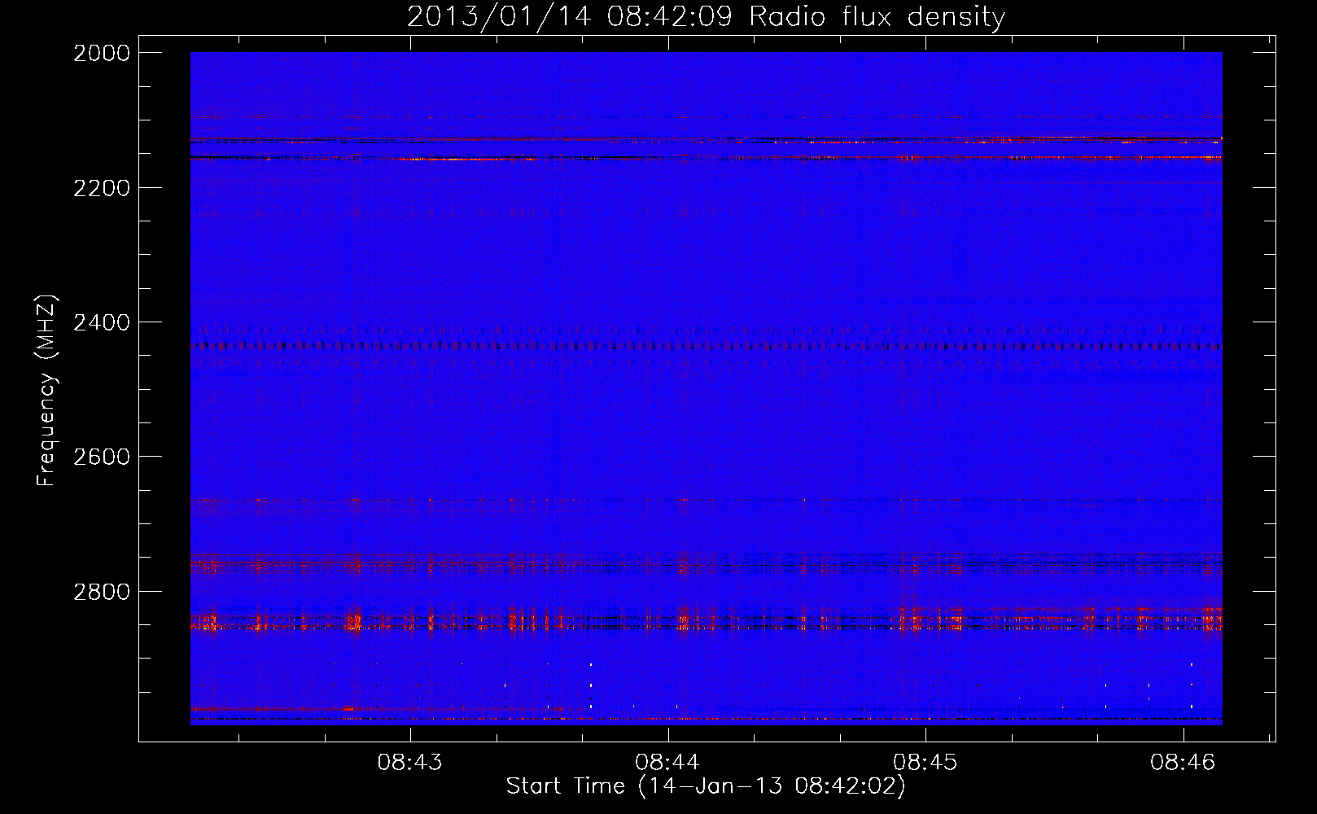Click the 08:43 time axis label
The width and height of the screenshot is (1317, 814).
click(x=410, y=763)
